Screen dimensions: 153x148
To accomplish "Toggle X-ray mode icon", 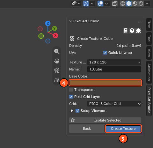I will click(115, 4).
